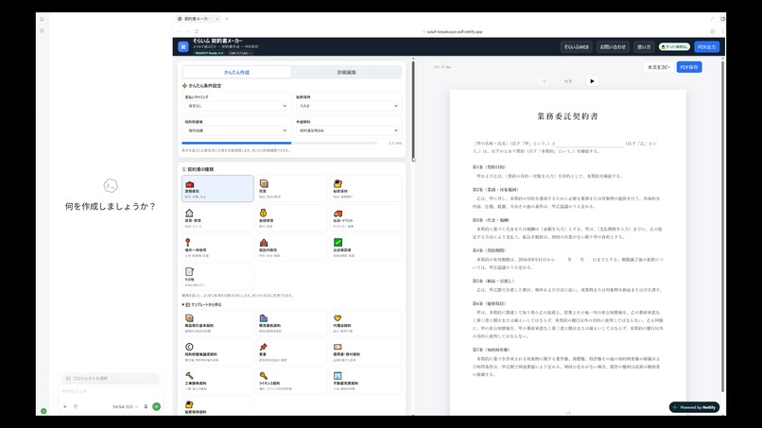Switch to the 詳細編集 tab
Image resolution: width=762 pixels, height=428 pixels.
pyautogui.click(x=347, y=72)
